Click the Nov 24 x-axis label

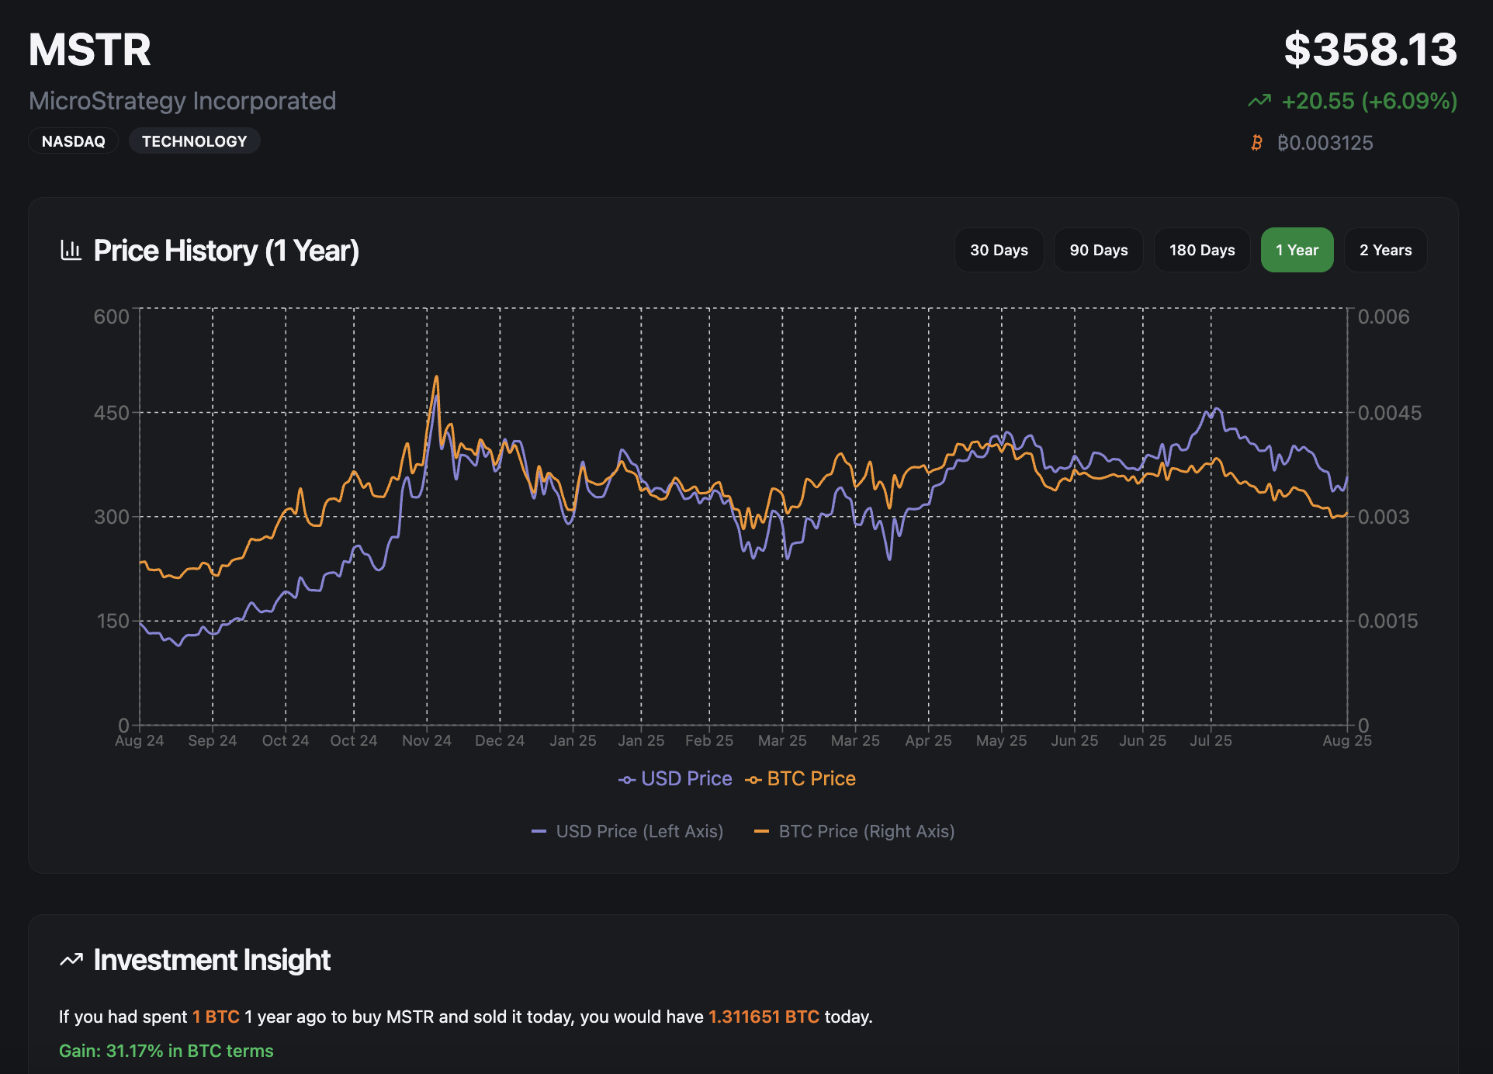pos(427,740)
